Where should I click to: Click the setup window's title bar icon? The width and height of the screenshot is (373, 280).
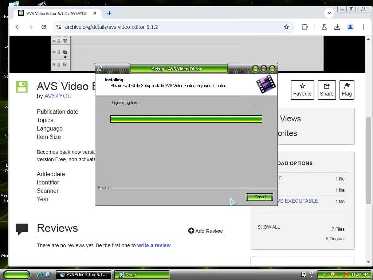point(99,69)
